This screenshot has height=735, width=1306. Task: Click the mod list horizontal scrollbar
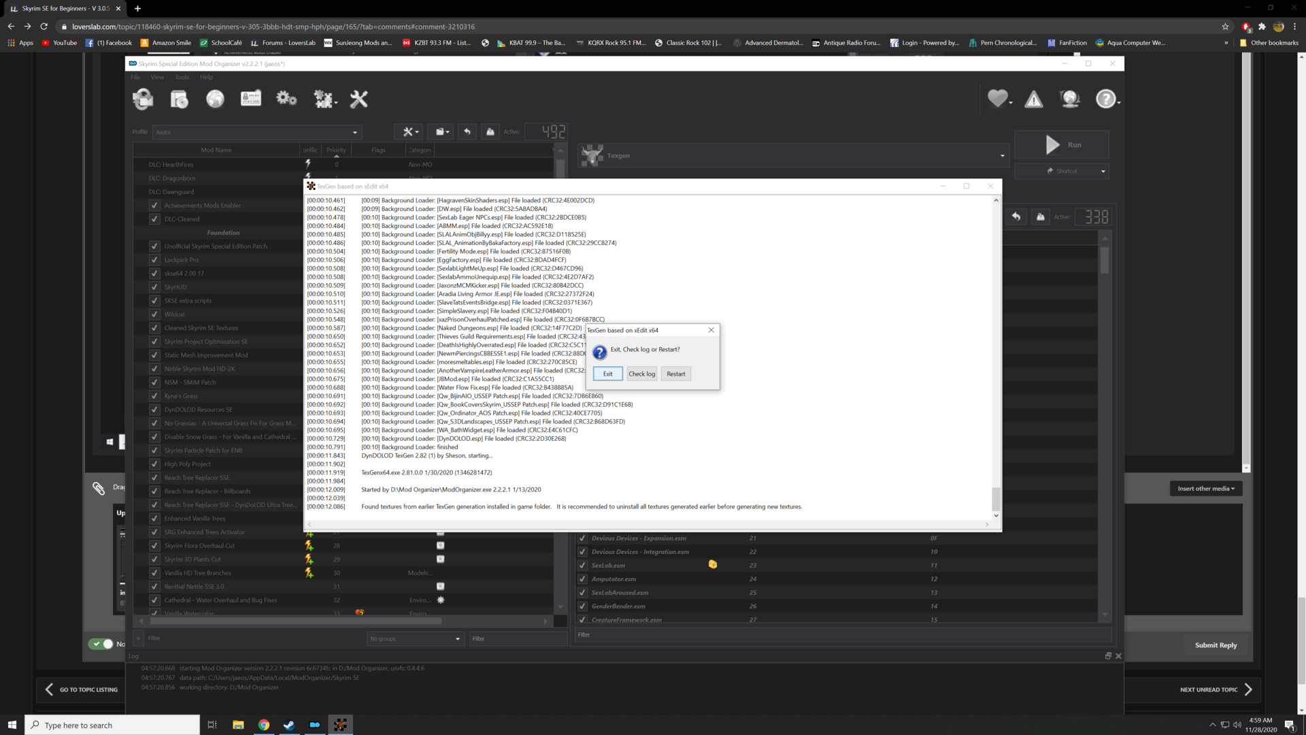point(296,621)
